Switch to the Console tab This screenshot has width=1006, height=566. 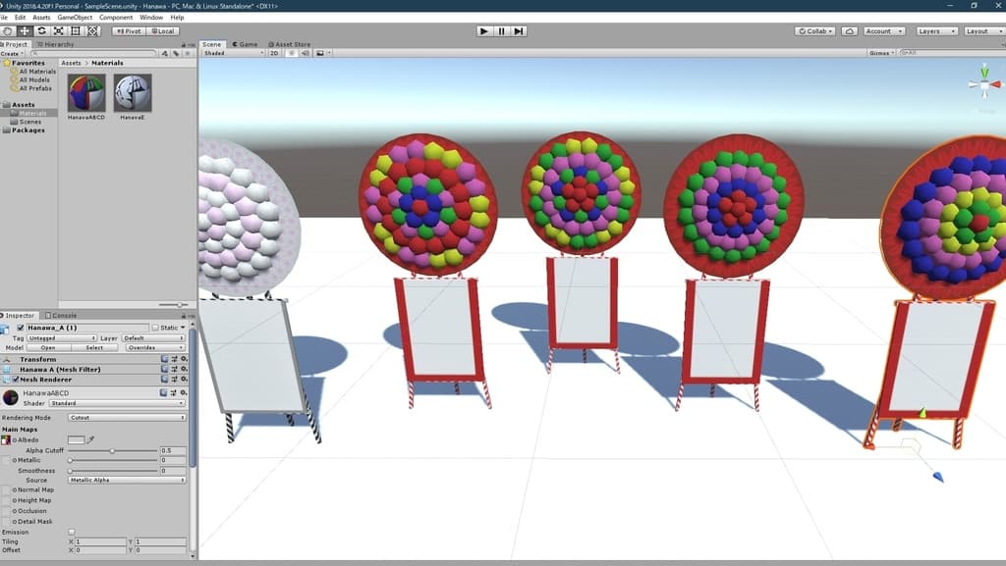coord(62,316)
